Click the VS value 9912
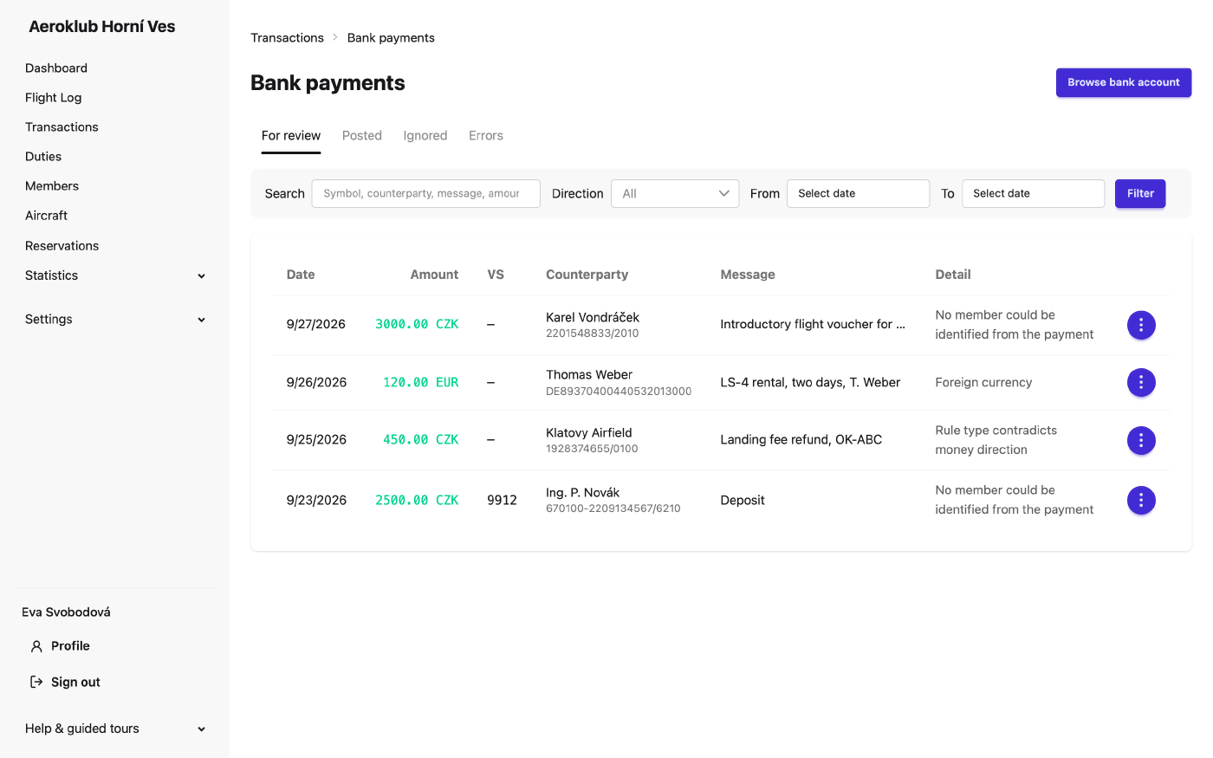 click(x=502, y=500)
